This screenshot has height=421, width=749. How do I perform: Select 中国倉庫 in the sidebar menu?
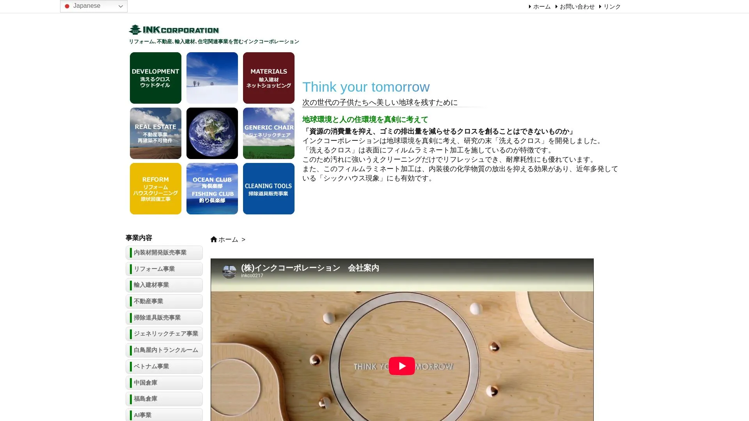click(x=164, y=383)
